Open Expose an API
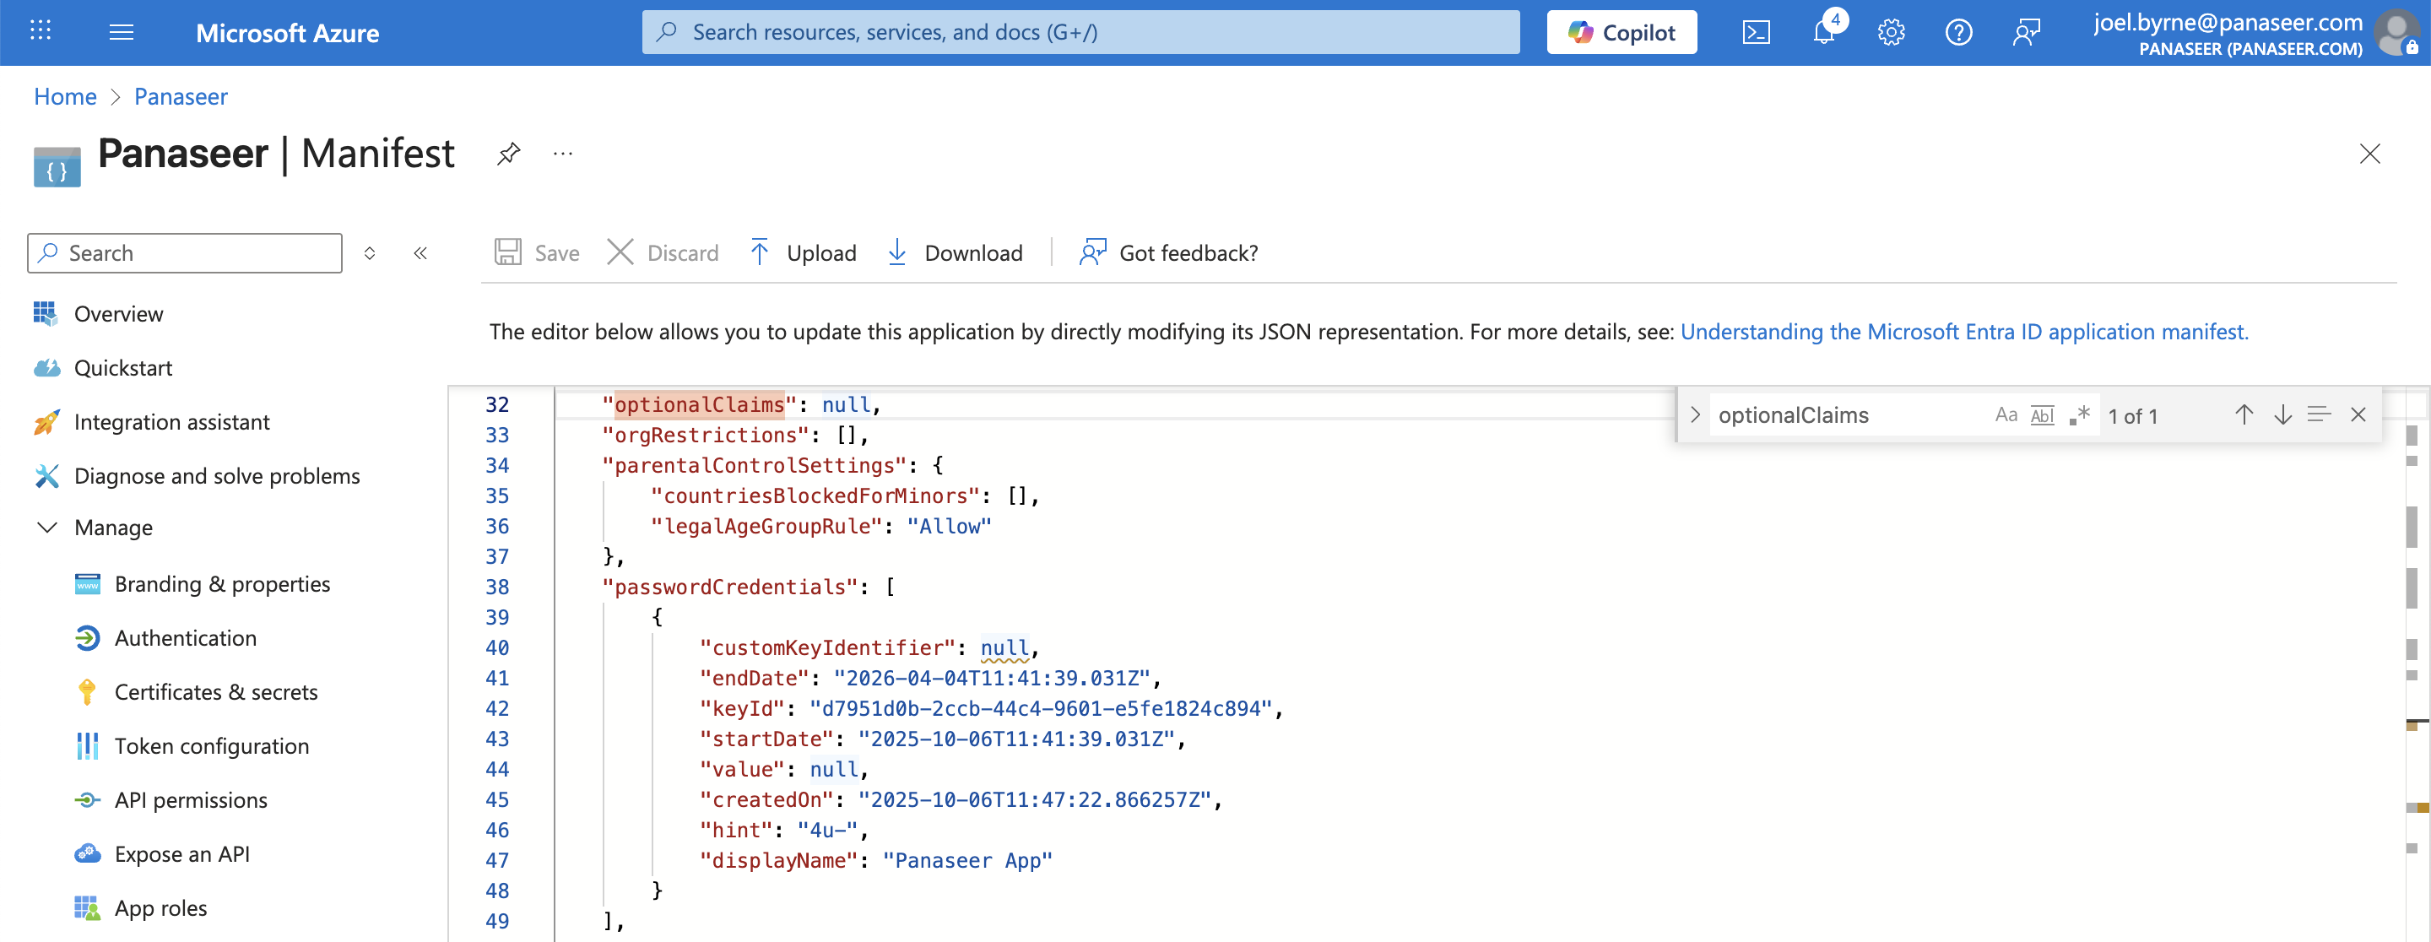This screenshot has width=2431, height=942. click(x=182, y=853)
